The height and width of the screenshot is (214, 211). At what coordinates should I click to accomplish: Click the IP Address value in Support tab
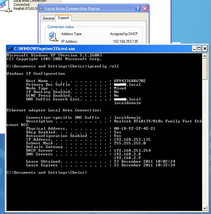[x=126, y=41]
